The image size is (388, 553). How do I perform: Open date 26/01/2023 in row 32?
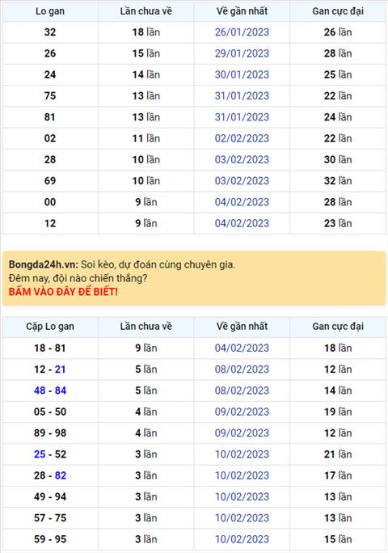[242, 32]
